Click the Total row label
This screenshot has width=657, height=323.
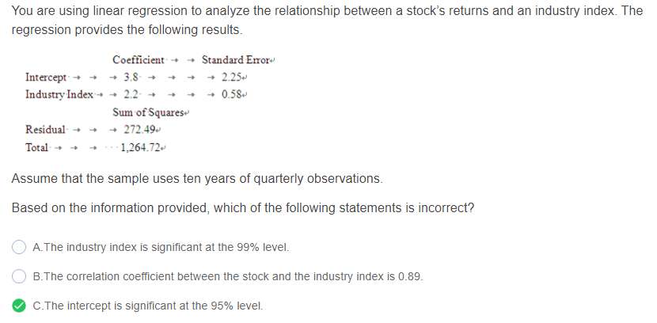click(36, 147)
